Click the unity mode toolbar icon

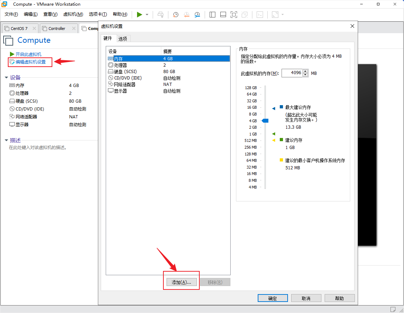coord(245,15)
